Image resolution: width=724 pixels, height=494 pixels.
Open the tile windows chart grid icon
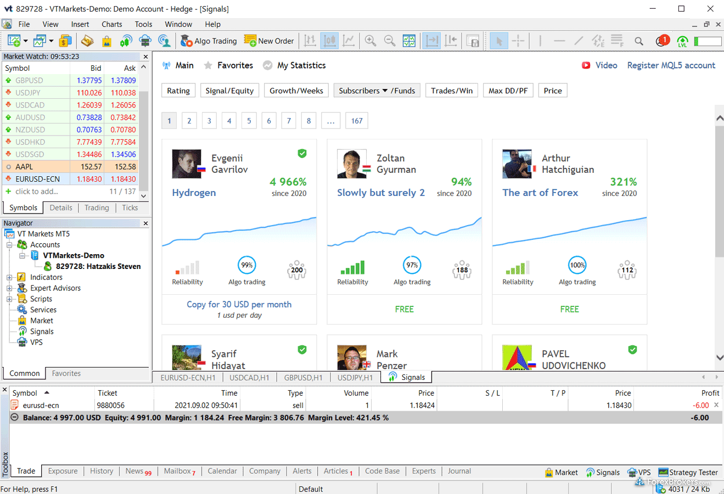click(x=409, y=41)
